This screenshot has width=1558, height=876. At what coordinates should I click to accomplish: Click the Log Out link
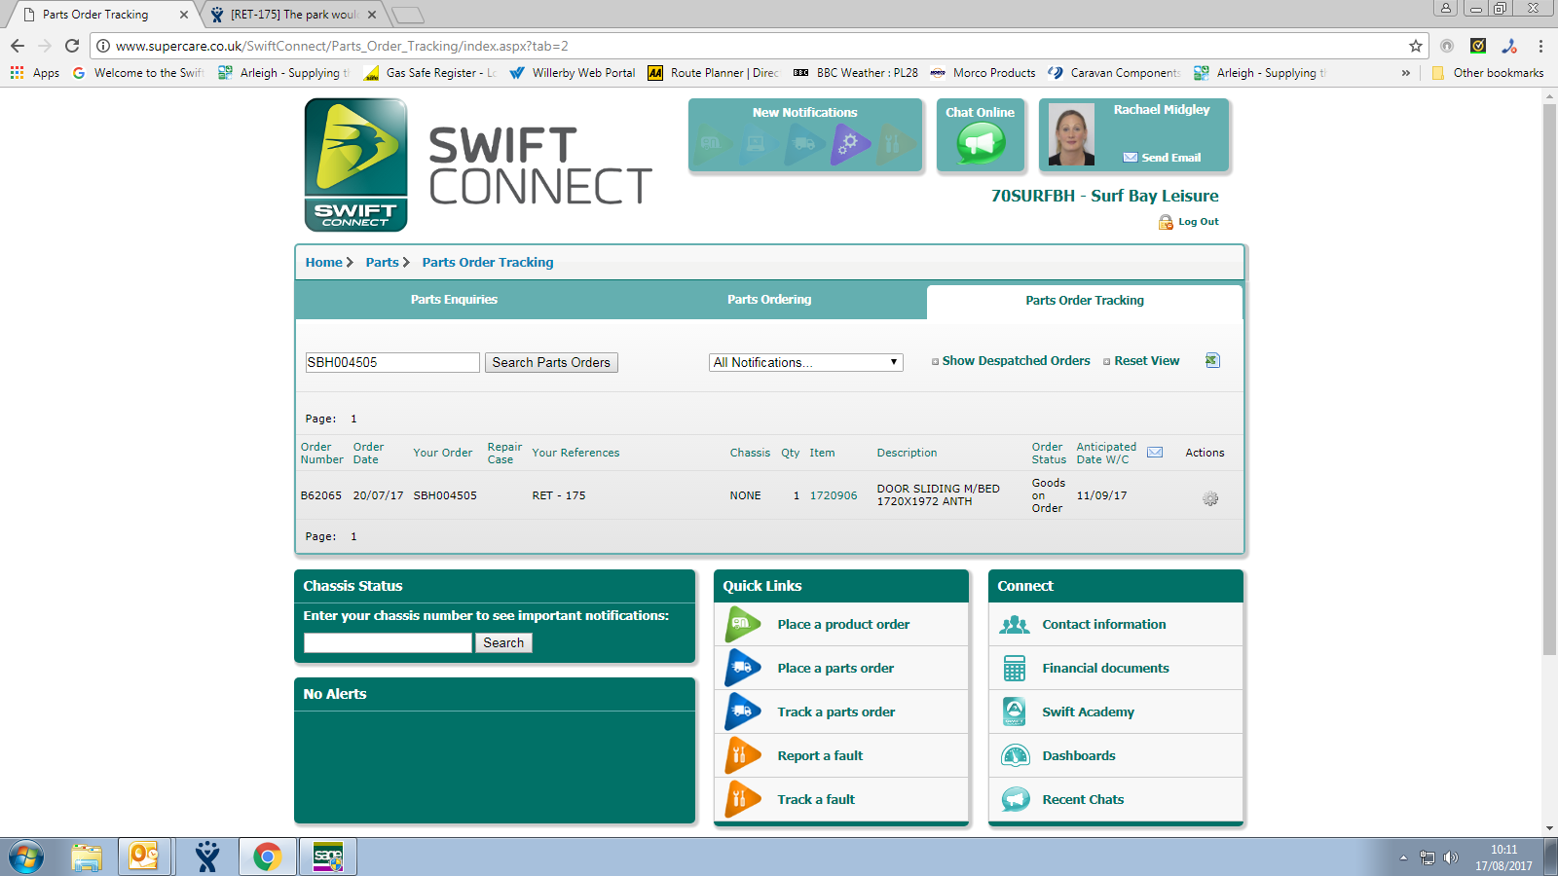tap(1198, 222)
